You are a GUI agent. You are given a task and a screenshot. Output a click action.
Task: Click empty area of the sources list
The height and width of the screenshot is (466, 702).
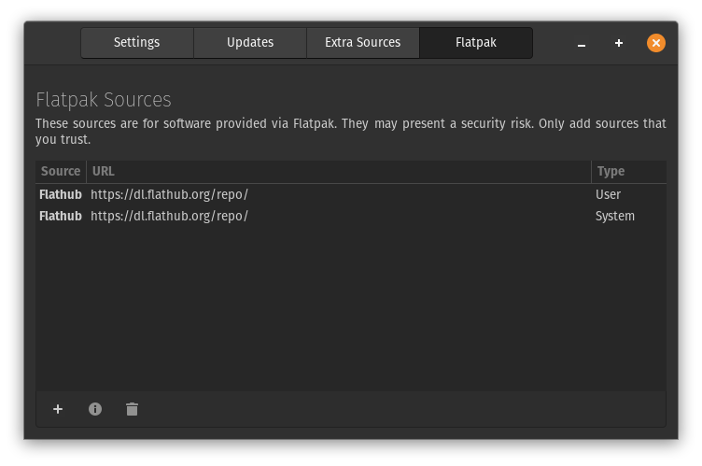[x=350, y=308]
